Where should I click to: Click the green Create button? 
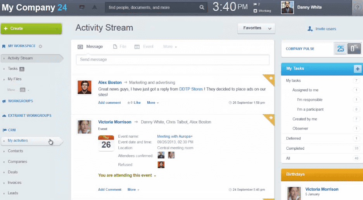click(31, 29)
